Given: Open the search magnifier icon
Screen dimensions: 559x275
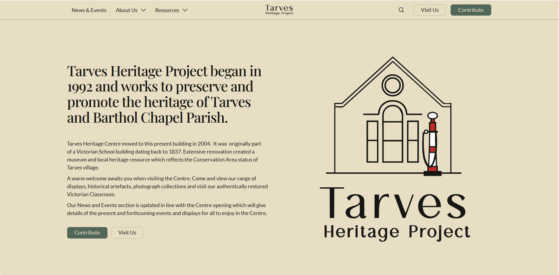Looking at the screenshot, I should coord(401,10).
